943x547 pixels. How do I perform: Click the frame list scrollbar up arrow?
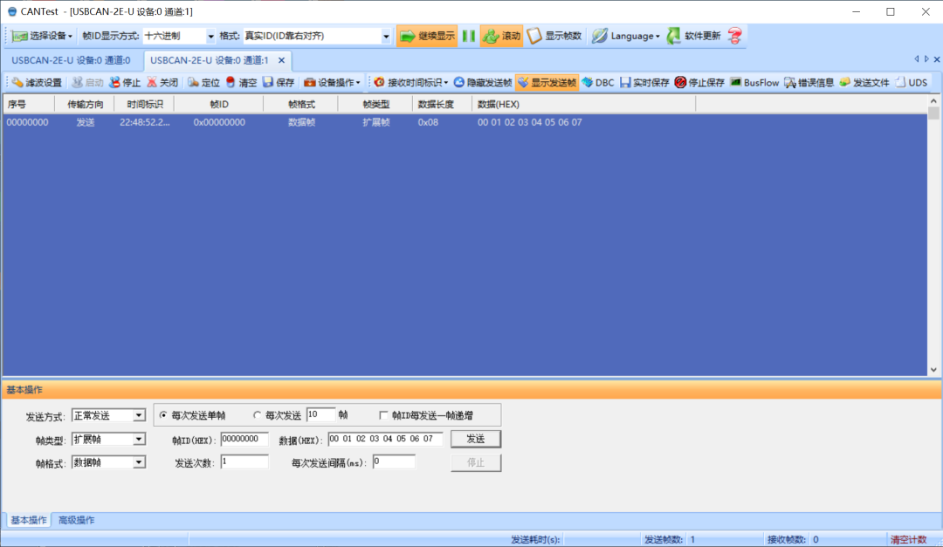[933, 101]
